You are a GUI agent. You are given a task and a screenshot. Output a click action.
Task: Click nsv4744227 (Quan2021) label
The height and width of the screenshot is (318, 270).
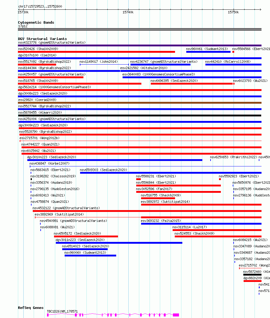(x=40, y=144)
